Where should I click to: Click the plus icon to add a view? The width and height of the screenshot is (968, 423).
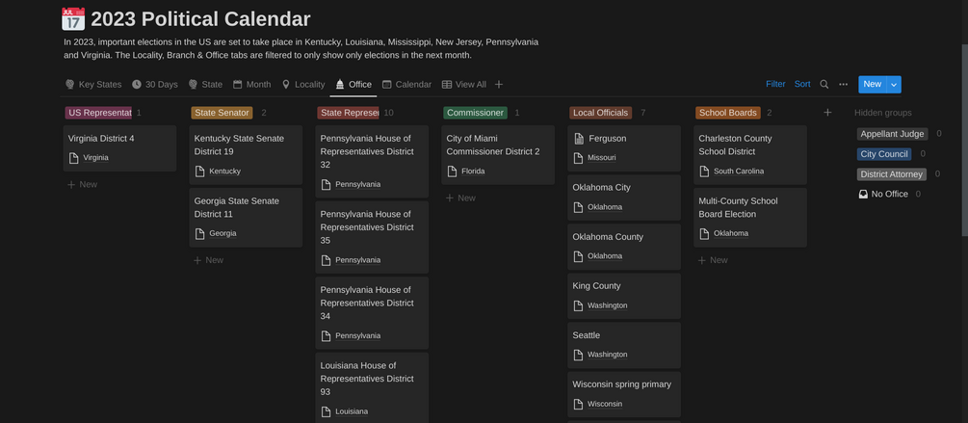(499, 85)
